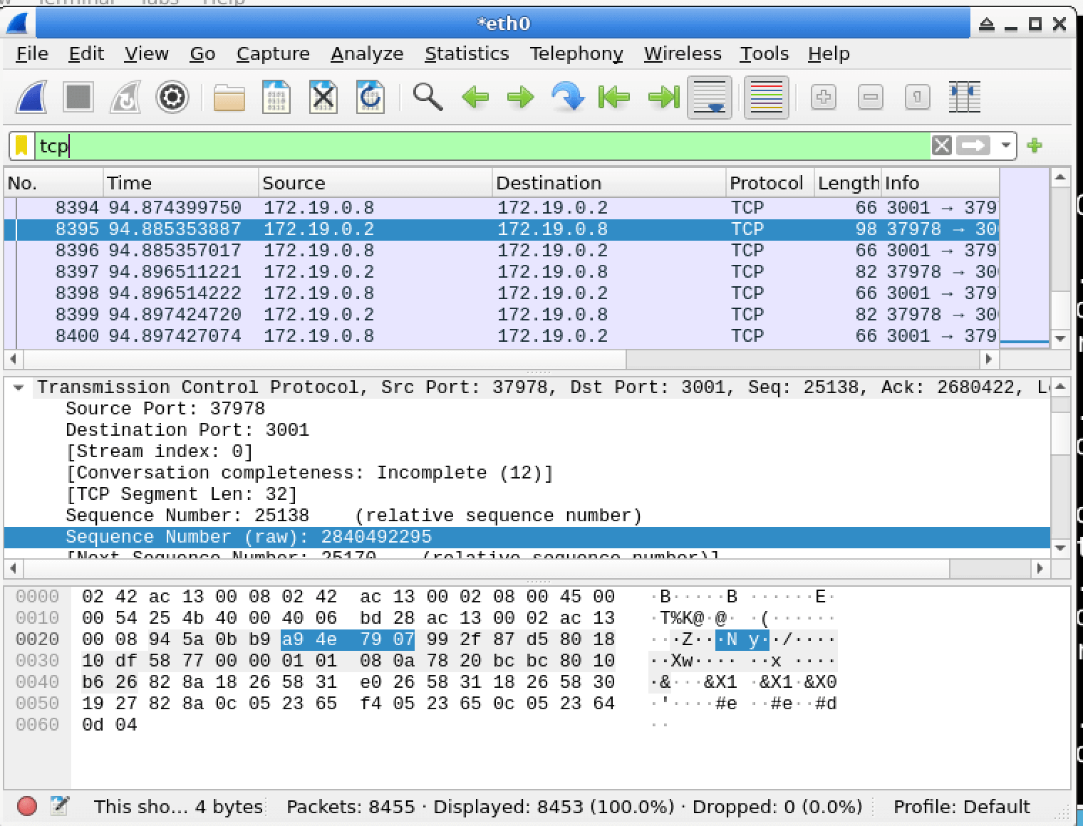Open the Telephony menu
The image size is (1083, 826).
tap(576, 54)
